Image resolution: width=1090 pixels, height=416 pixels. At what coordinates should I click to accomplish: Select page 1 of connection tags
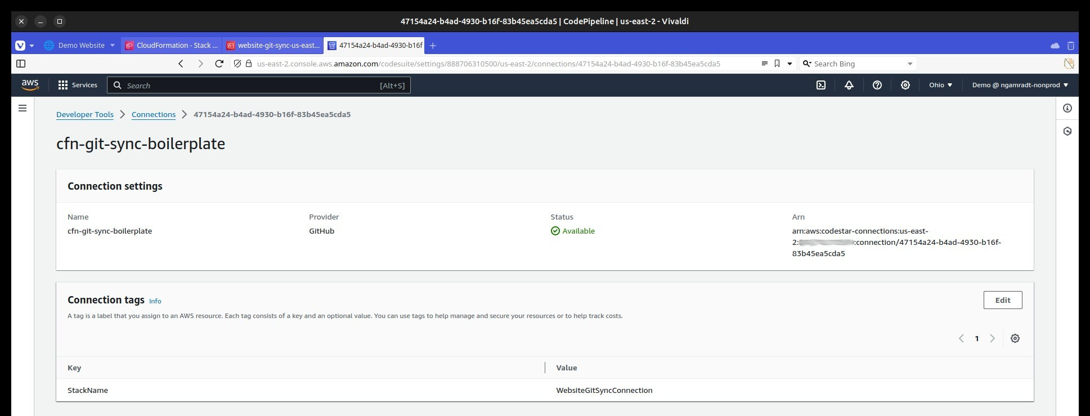point(977,338)
